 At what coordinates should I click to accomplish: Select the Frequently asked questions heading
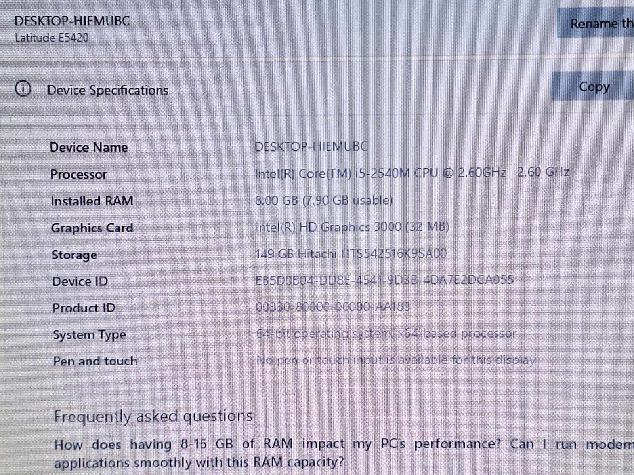(x=153, y=416)
